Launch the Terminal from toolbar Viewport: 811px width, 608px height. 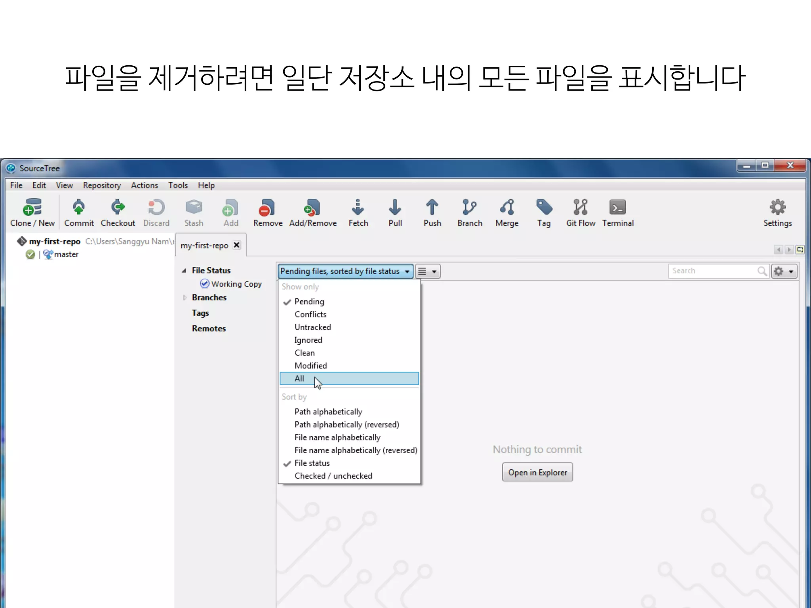[618, 213]
